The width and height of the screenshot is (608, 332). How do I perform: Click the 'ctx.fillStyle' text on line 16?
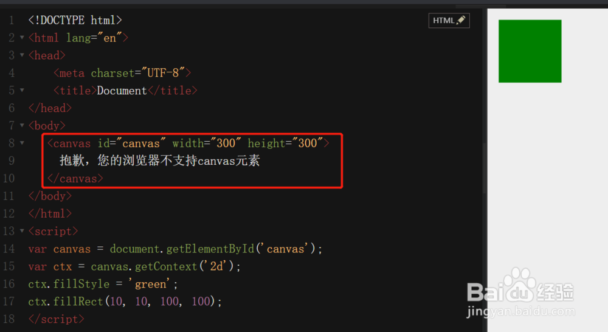tap(69, 284)
